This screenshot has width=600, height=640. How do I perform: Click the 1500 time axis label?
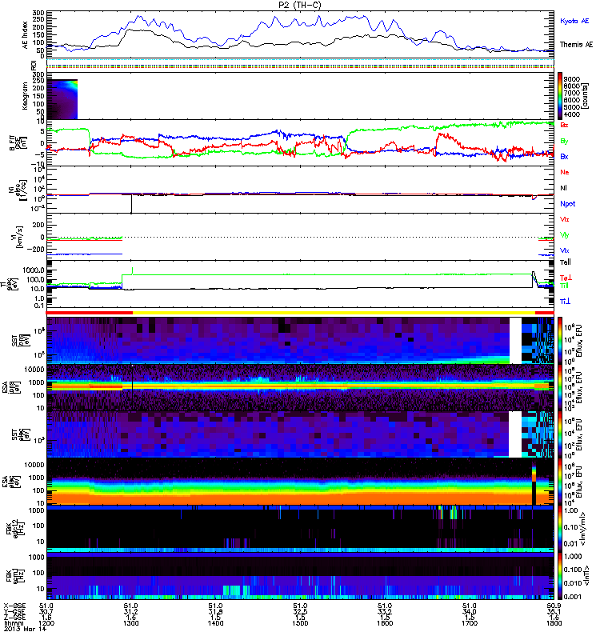click(x=300, y=623)
